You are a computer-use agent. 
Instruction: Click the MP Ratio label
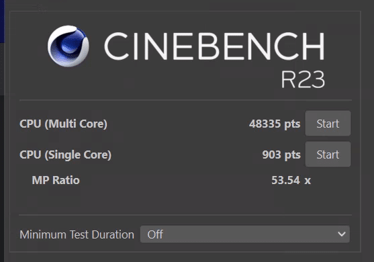(56, 180)
